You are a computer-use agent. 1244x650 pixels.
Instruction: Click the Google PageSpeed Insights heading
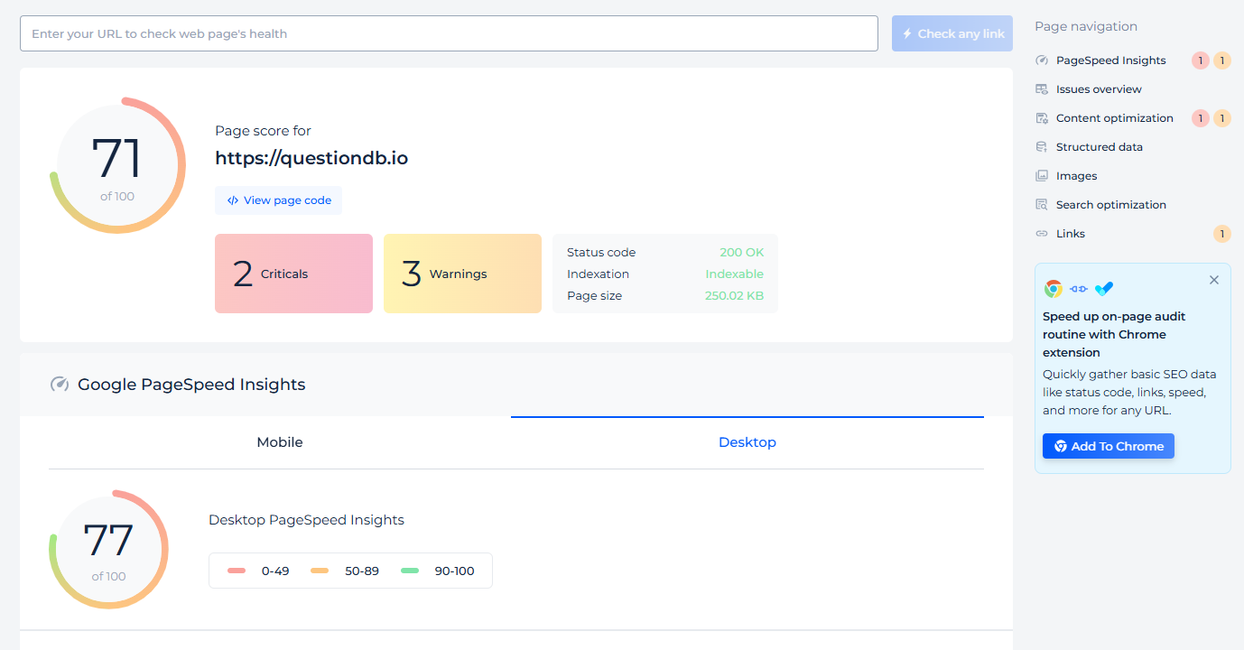click(191, 385)
